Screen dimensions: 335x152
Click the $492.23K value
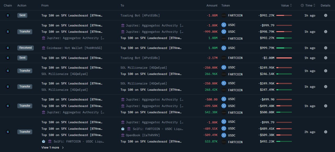[x=267, y=142]
